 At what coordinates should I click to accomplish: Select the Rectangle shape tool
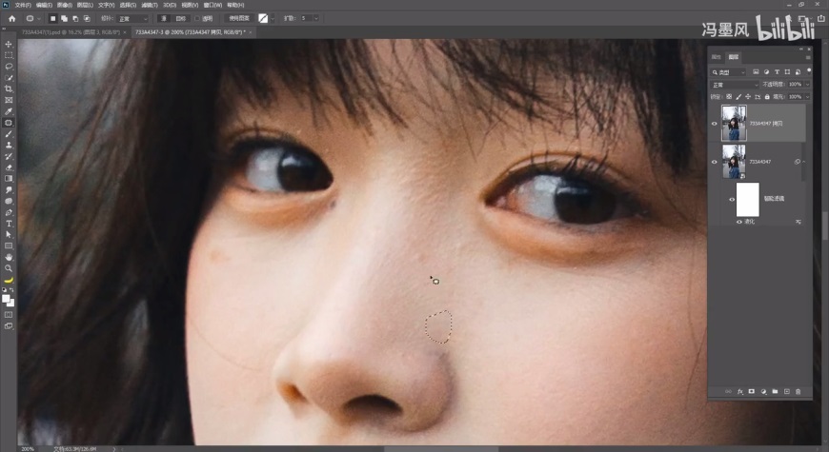click(9, 246)
